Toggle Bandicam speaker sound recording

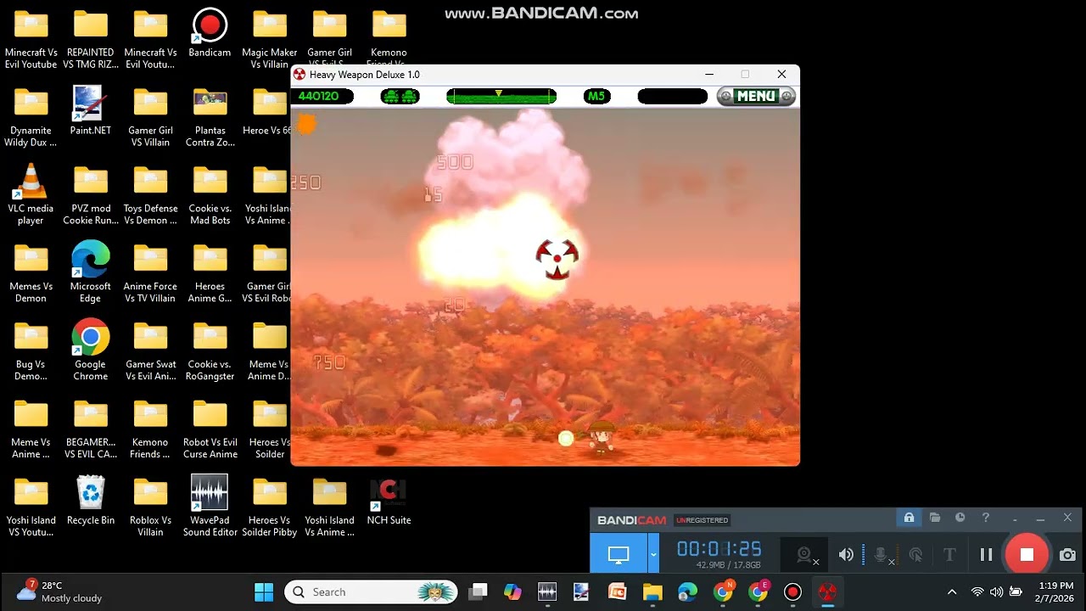tap(846, 555)
